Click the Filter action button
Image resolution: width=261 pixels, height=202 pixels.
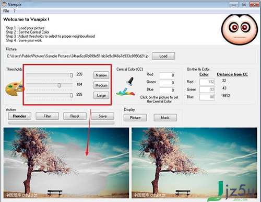[47, 116]
